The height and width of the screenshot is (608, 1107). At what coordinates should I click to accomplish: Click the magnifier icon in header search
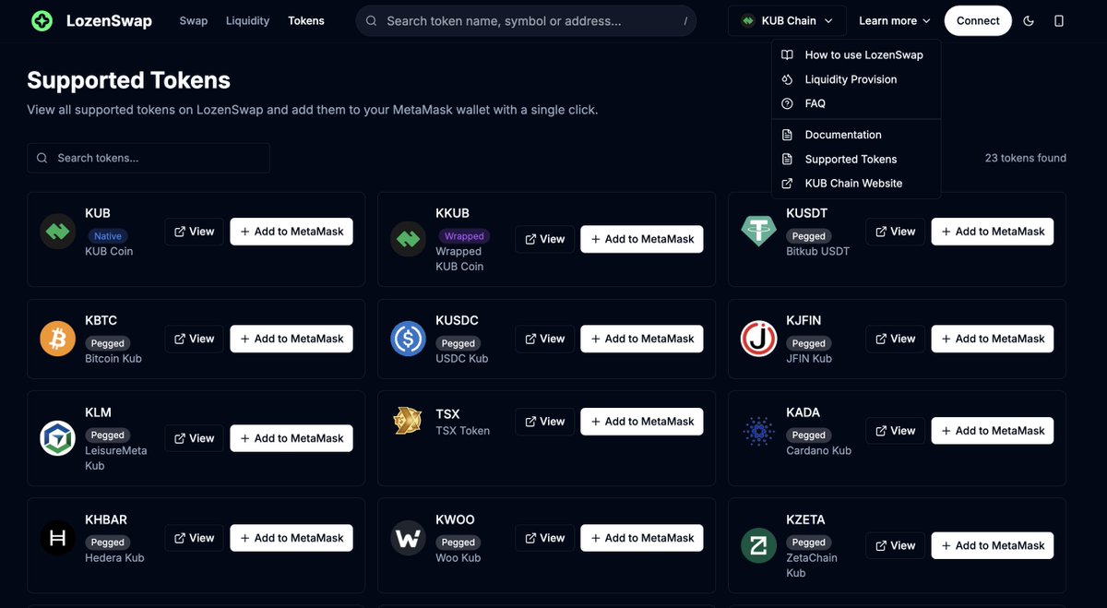[371, 20]
